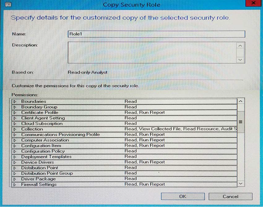
Task: Select the Firewall Settings row label
Action: click(39, 184)
